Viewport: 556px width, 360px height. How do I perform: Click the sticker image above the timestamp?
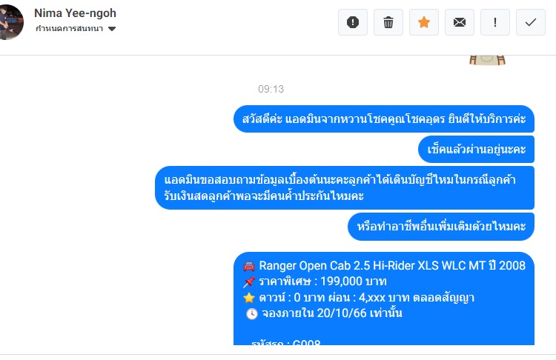click(487, 60)
